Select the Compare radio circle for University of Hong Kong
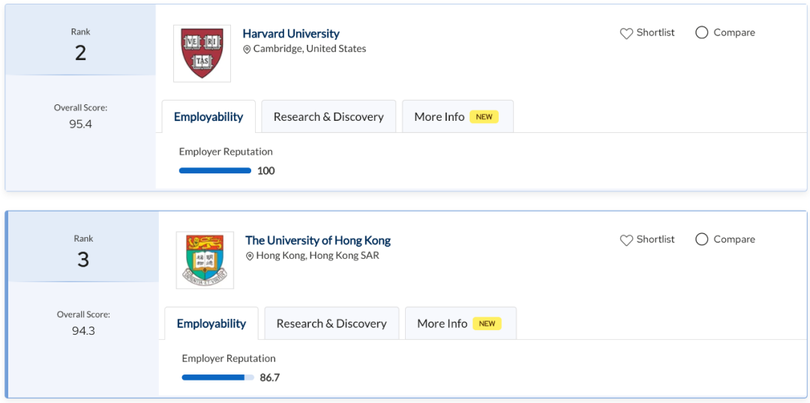 (x=701, y=239)
